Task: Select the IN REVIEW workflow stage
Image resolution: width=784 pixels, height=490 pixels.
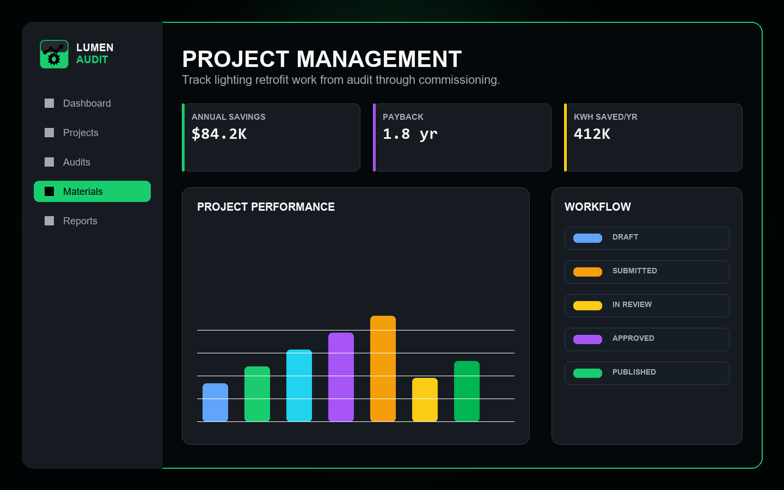Action: [647, 305]
